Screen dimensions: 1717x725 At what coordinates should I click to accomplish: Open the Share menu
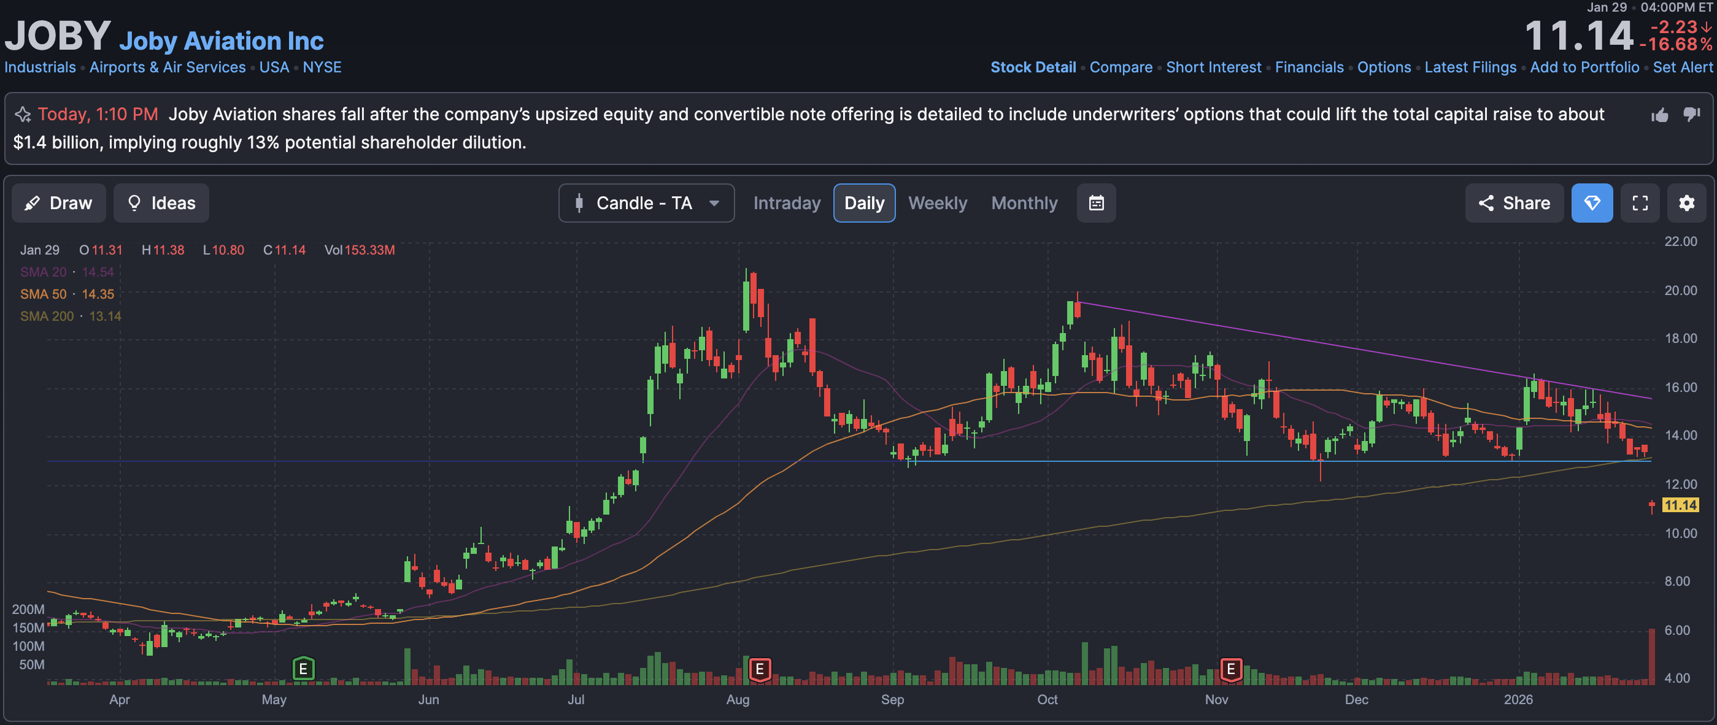[x=1514, y=203]
